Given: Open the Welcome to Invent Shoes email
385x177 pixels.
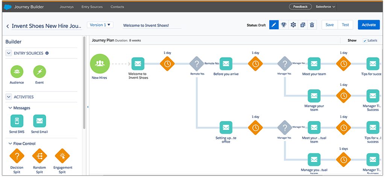Looking at the screenshot, I should [x=138, y=64].
